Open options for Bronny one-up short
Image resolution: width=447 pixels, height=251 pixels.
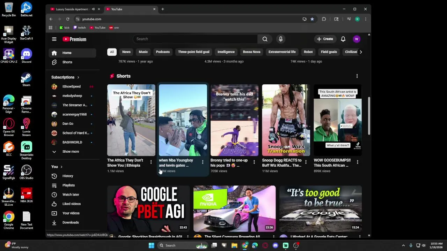[254, 162]
